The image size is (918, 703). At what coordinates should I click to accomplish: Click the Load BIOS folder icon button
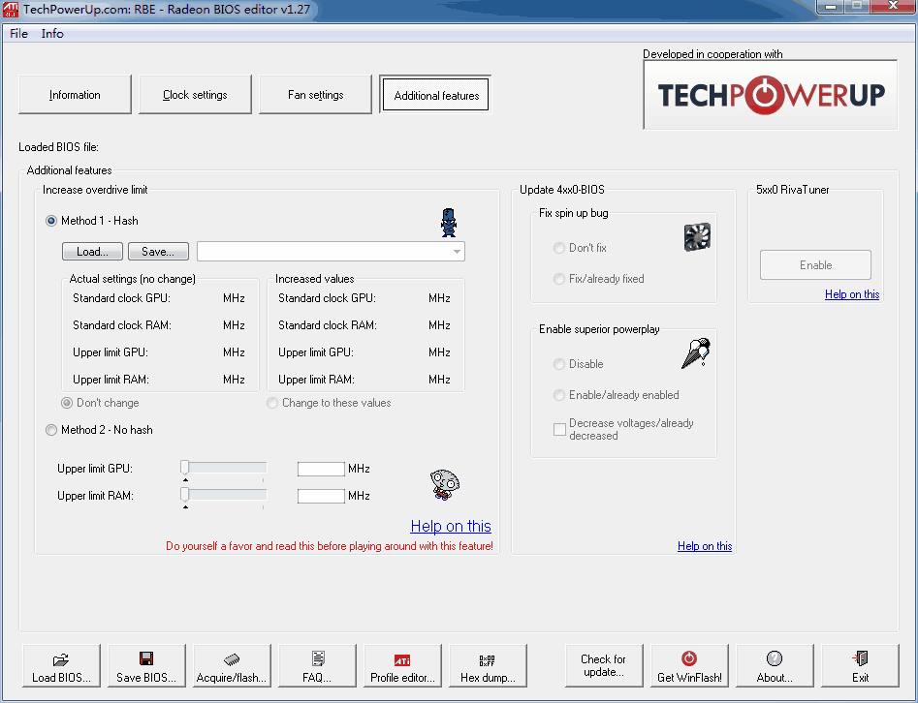pos(61,666)
